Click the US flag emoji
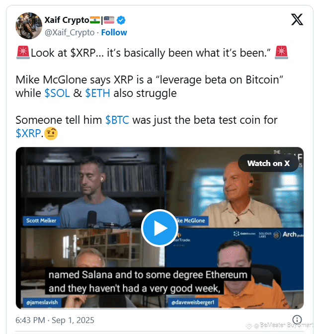Screen dimensions: 317x334 point(109,20)
